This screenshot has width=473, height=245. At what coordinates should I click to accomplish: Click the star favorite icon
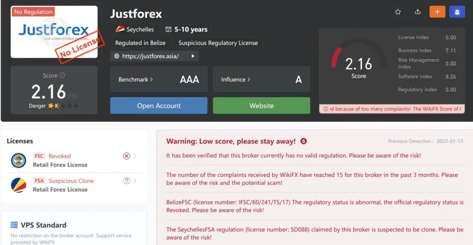click(398, 12)
